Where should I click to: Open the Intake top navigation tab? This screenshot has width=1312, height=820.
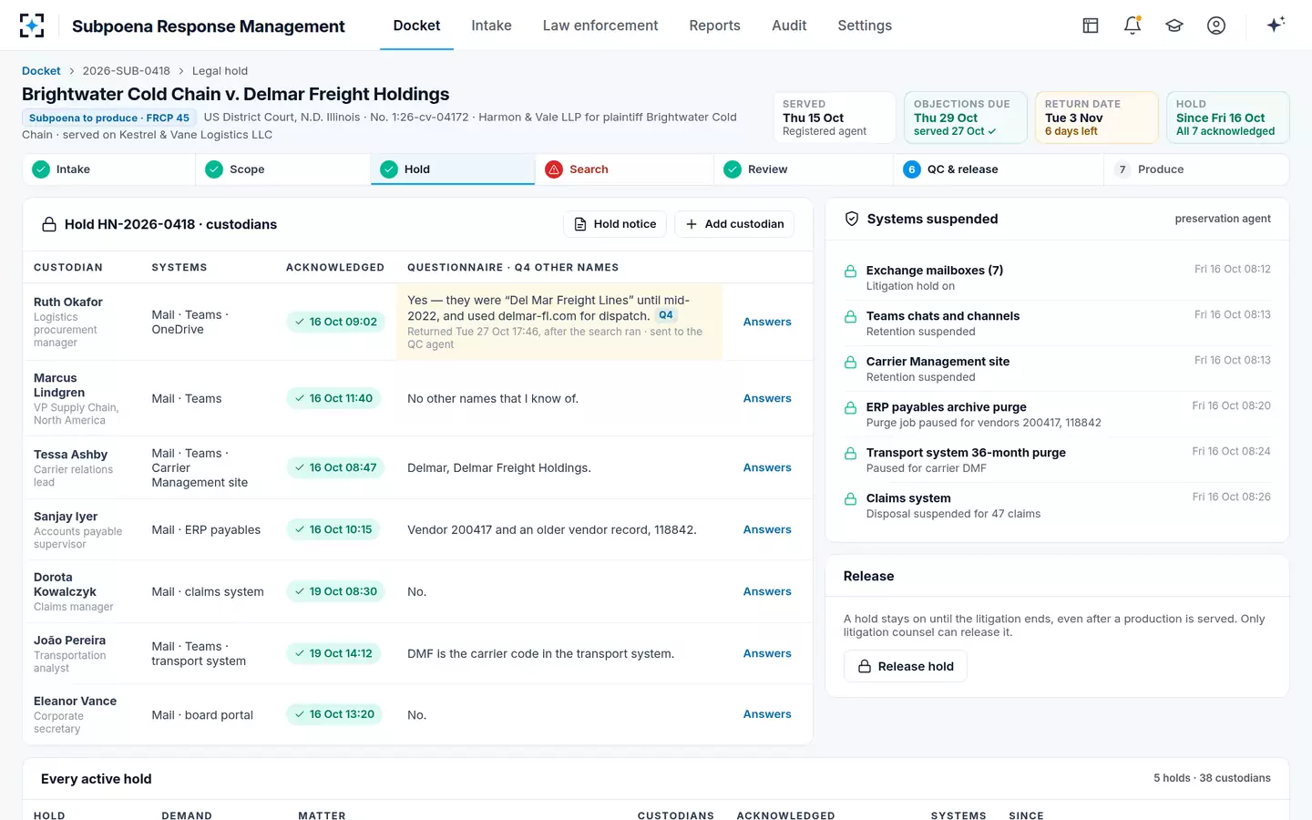(x=491, y=26)
